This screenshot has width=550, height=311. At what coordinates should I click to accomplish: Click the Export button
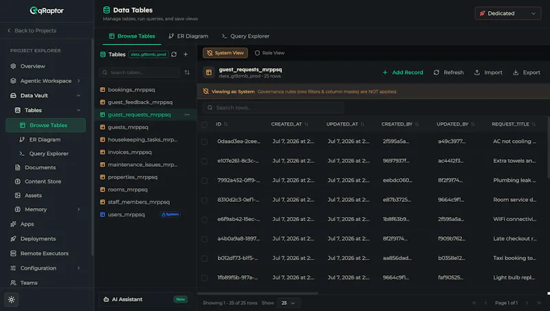tap(527, 73)
